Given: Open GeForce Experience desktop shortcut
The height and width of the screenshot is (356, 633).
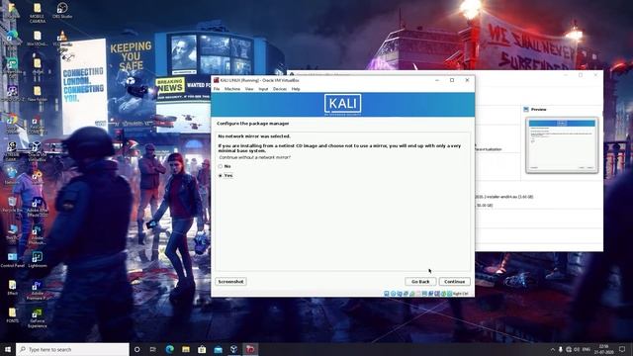Looking at the screenshot, I should click(x=38, y=317).
